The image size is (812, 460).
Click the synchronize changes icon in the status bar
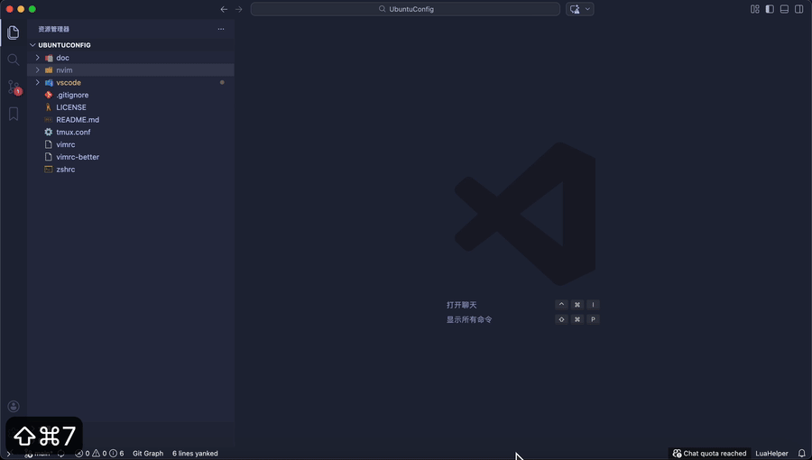61,454
